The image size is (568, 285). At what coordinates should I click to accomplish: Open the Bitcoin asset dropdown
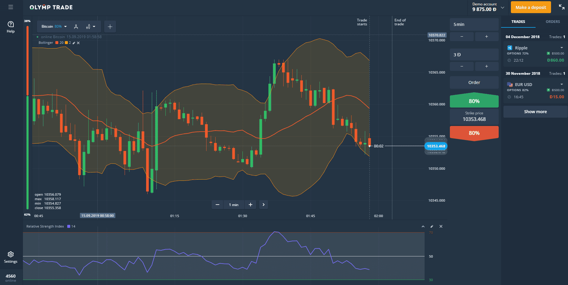pyautogui.click(x=54, y=27)
